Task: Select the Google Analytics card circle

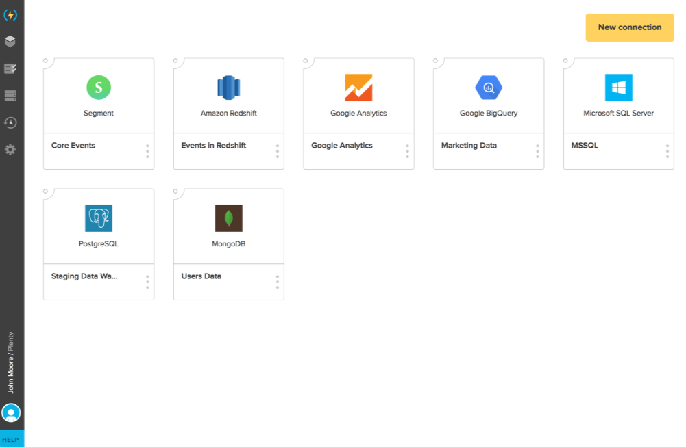Action: (x=306, y=61)
